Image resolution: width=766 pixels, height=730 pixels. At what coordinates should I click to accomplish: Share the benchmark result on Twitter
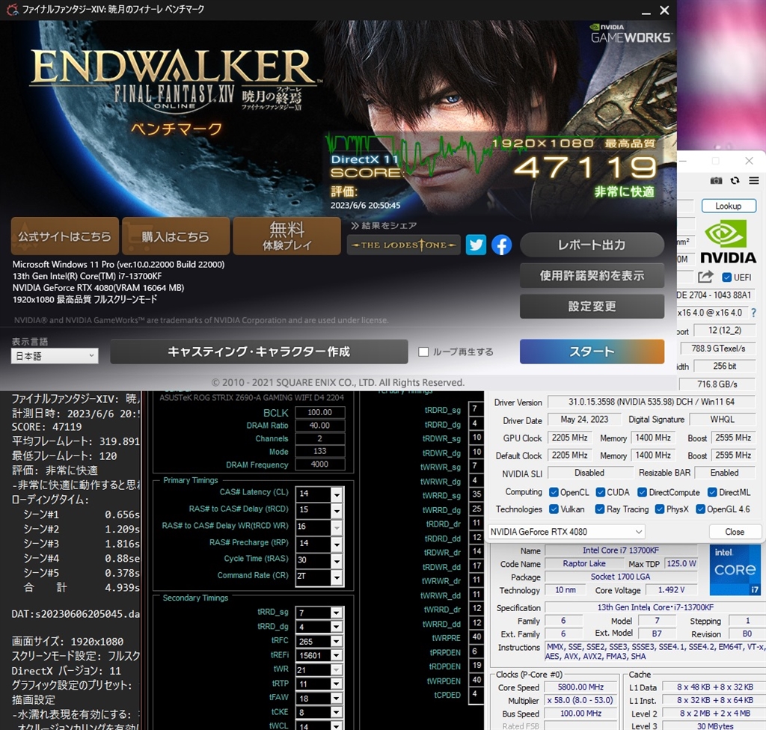point(476,245)
